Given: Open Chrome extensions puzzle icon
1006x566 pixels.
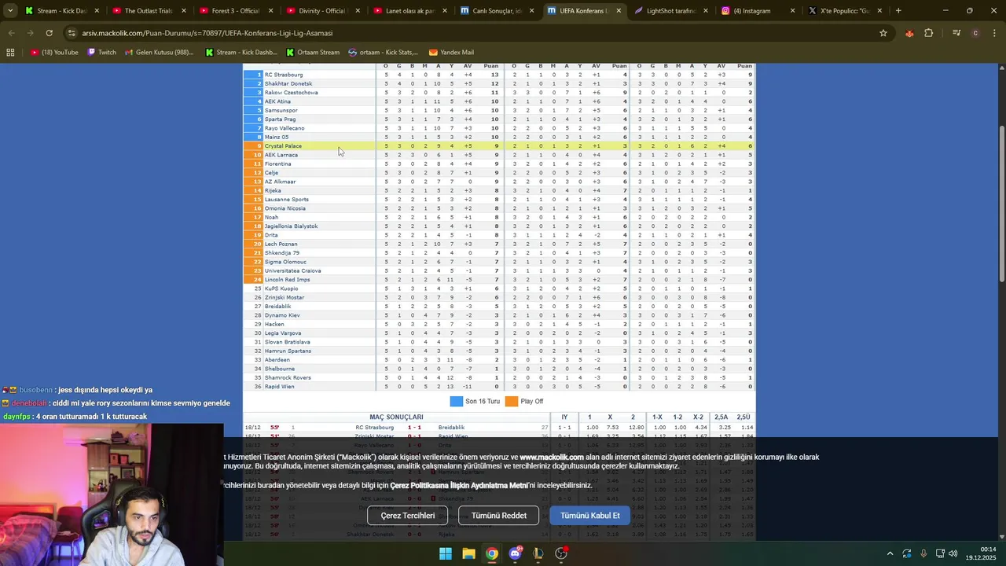Looking at the screenshot, I should [928, 33].
